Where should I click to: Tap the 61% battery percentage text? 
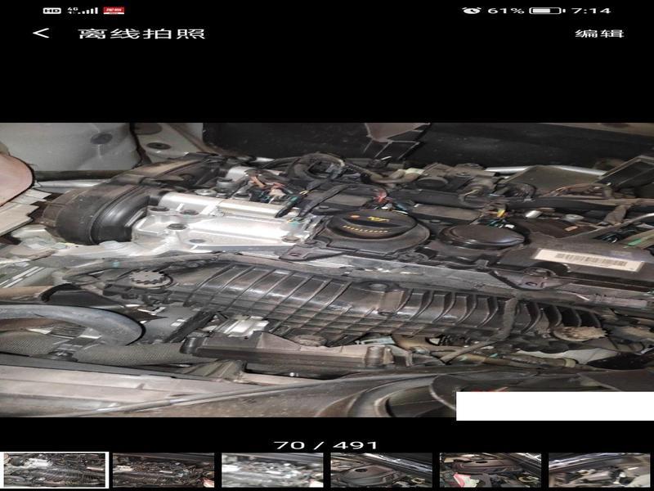[505, 11]
